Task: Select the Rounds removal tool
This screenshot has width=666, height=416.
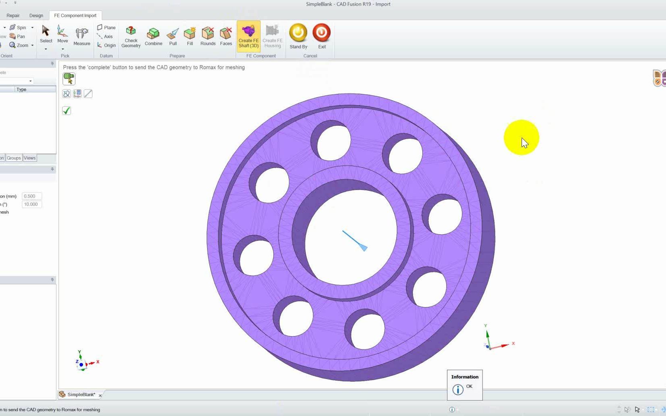Action: coord(208,37)
